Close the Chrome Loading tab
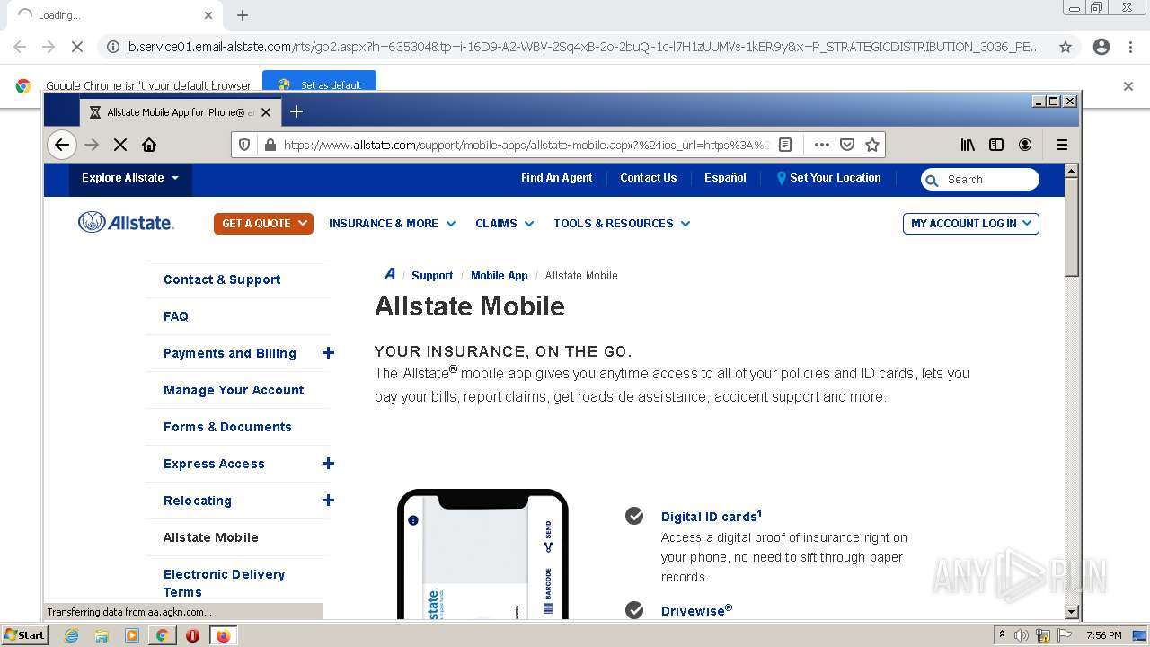This screenshot has height=647, width=1150. [208, 15]
